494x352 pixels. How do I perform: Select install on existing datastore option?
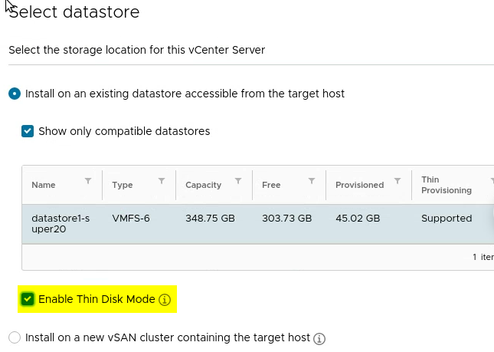coord(15,94)
